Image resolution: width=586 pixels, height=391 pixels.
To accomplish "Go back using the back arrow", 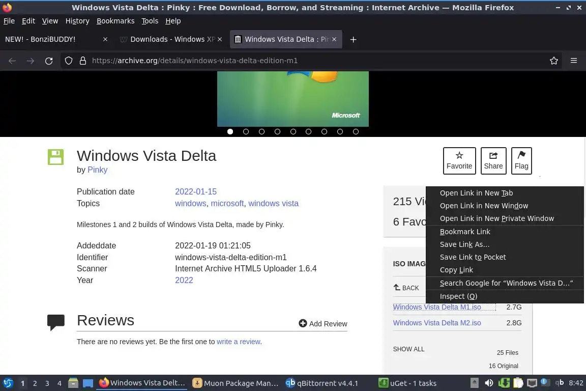I will coord(12,61).
